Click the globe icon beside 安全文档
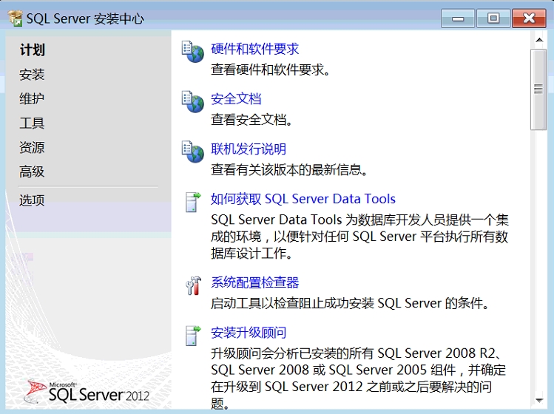The image size is (554, 414). 192,102
